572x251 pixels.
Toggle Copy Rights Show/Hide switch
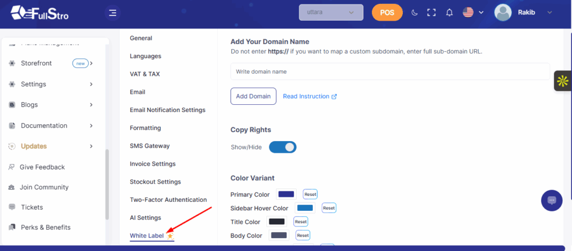coord(283,147)
